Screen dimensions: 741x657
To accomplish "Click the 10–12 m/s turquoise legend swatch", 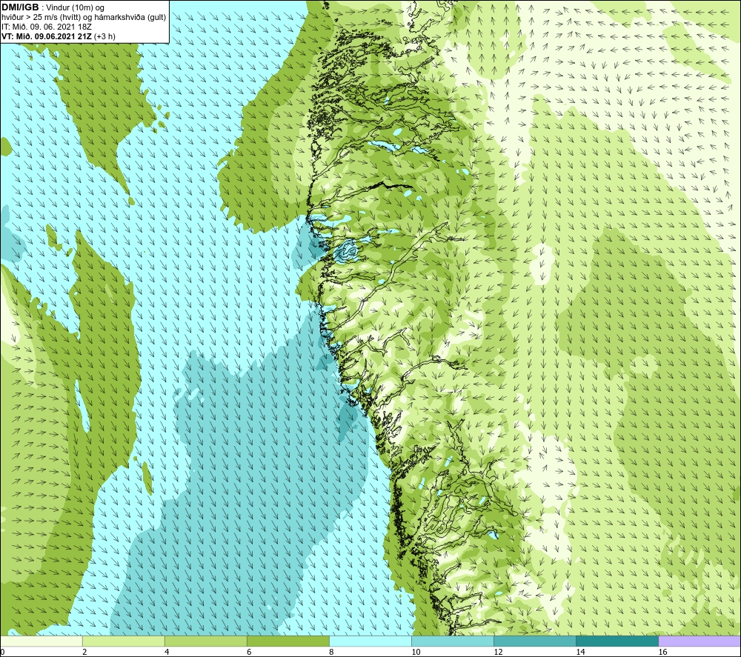I will (x=453, y=641).
